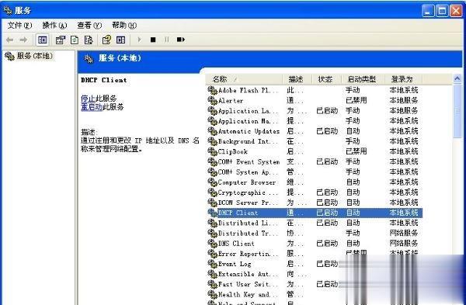Select the highlighted DHCP Client row name
Screen dimensions: 466x305
(238, 213)
